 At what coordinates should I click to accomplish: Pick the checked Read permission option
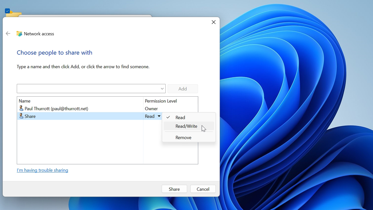point(180,117)
